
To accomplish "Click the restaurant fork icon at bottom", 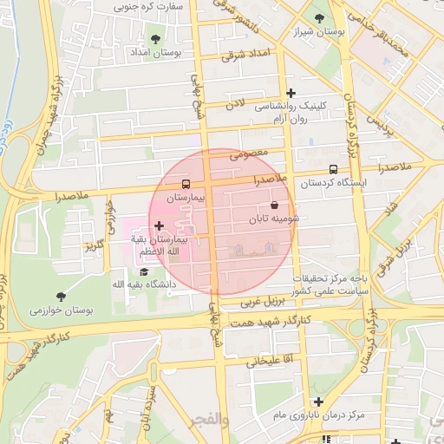I will coord(326,440).
